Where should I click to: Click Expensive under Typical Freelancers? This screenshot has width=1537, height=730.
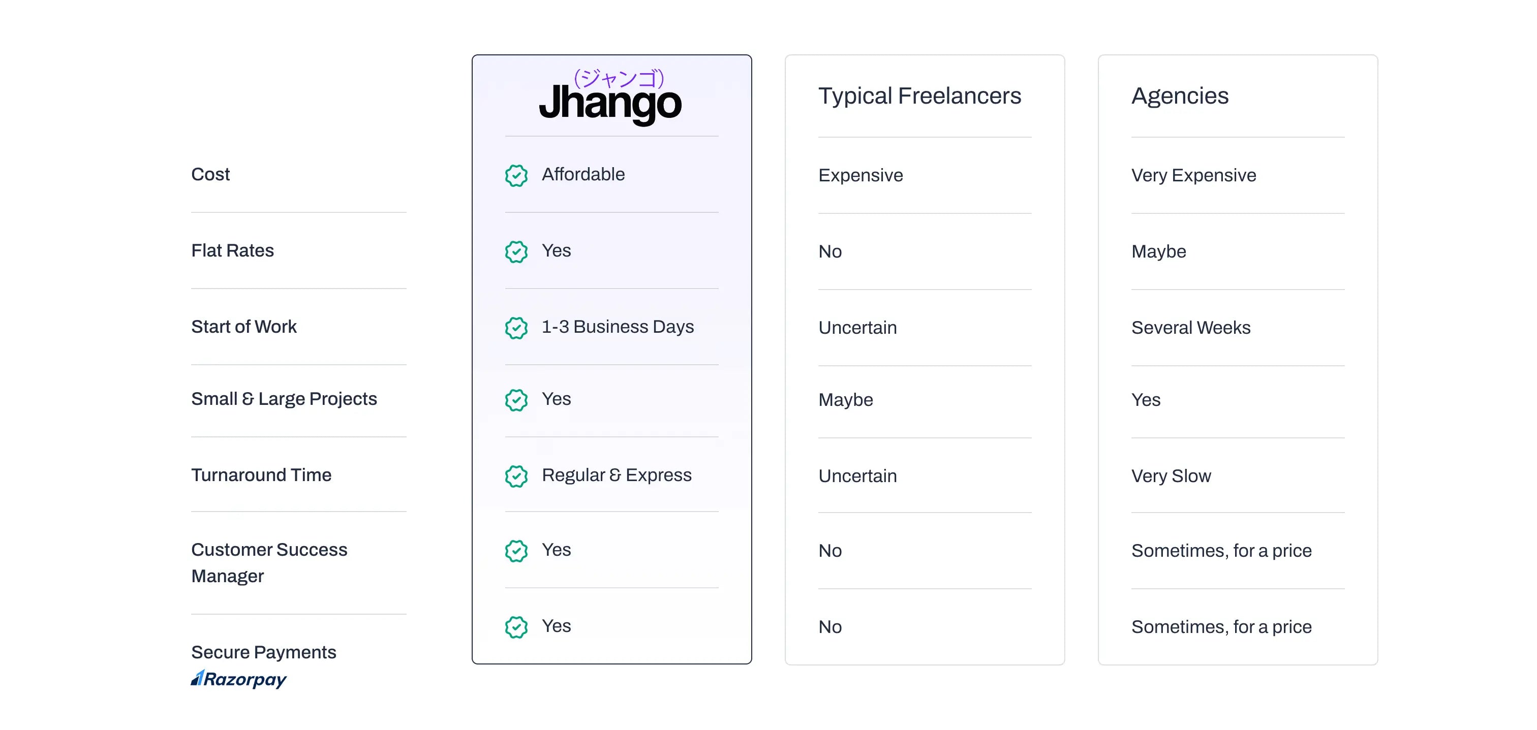point(860,175)
